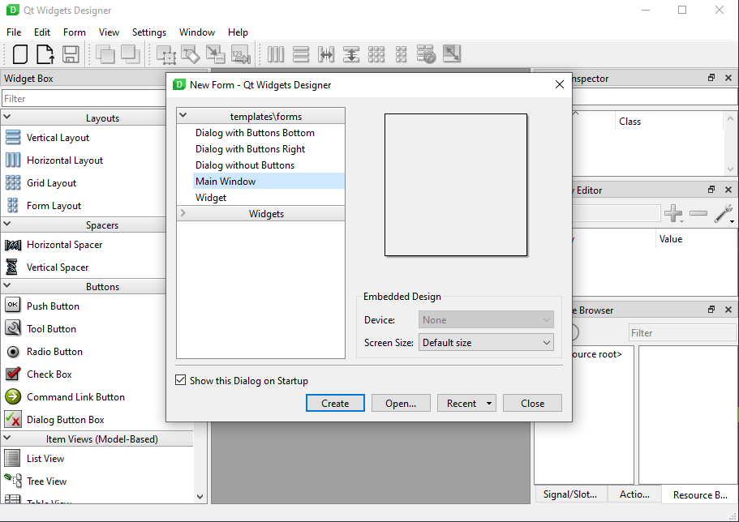The width and height of the screenshot is (739, 522).
Task: Click the Create button
Action: click(335, 404)
